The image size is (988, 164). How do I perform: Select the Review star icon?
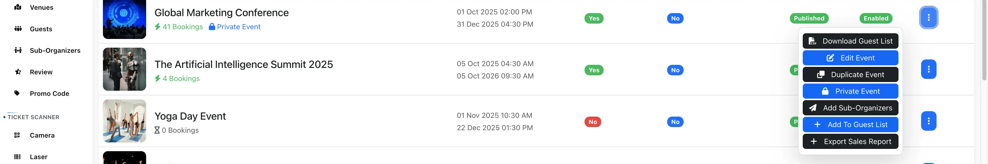click(18, 71)
